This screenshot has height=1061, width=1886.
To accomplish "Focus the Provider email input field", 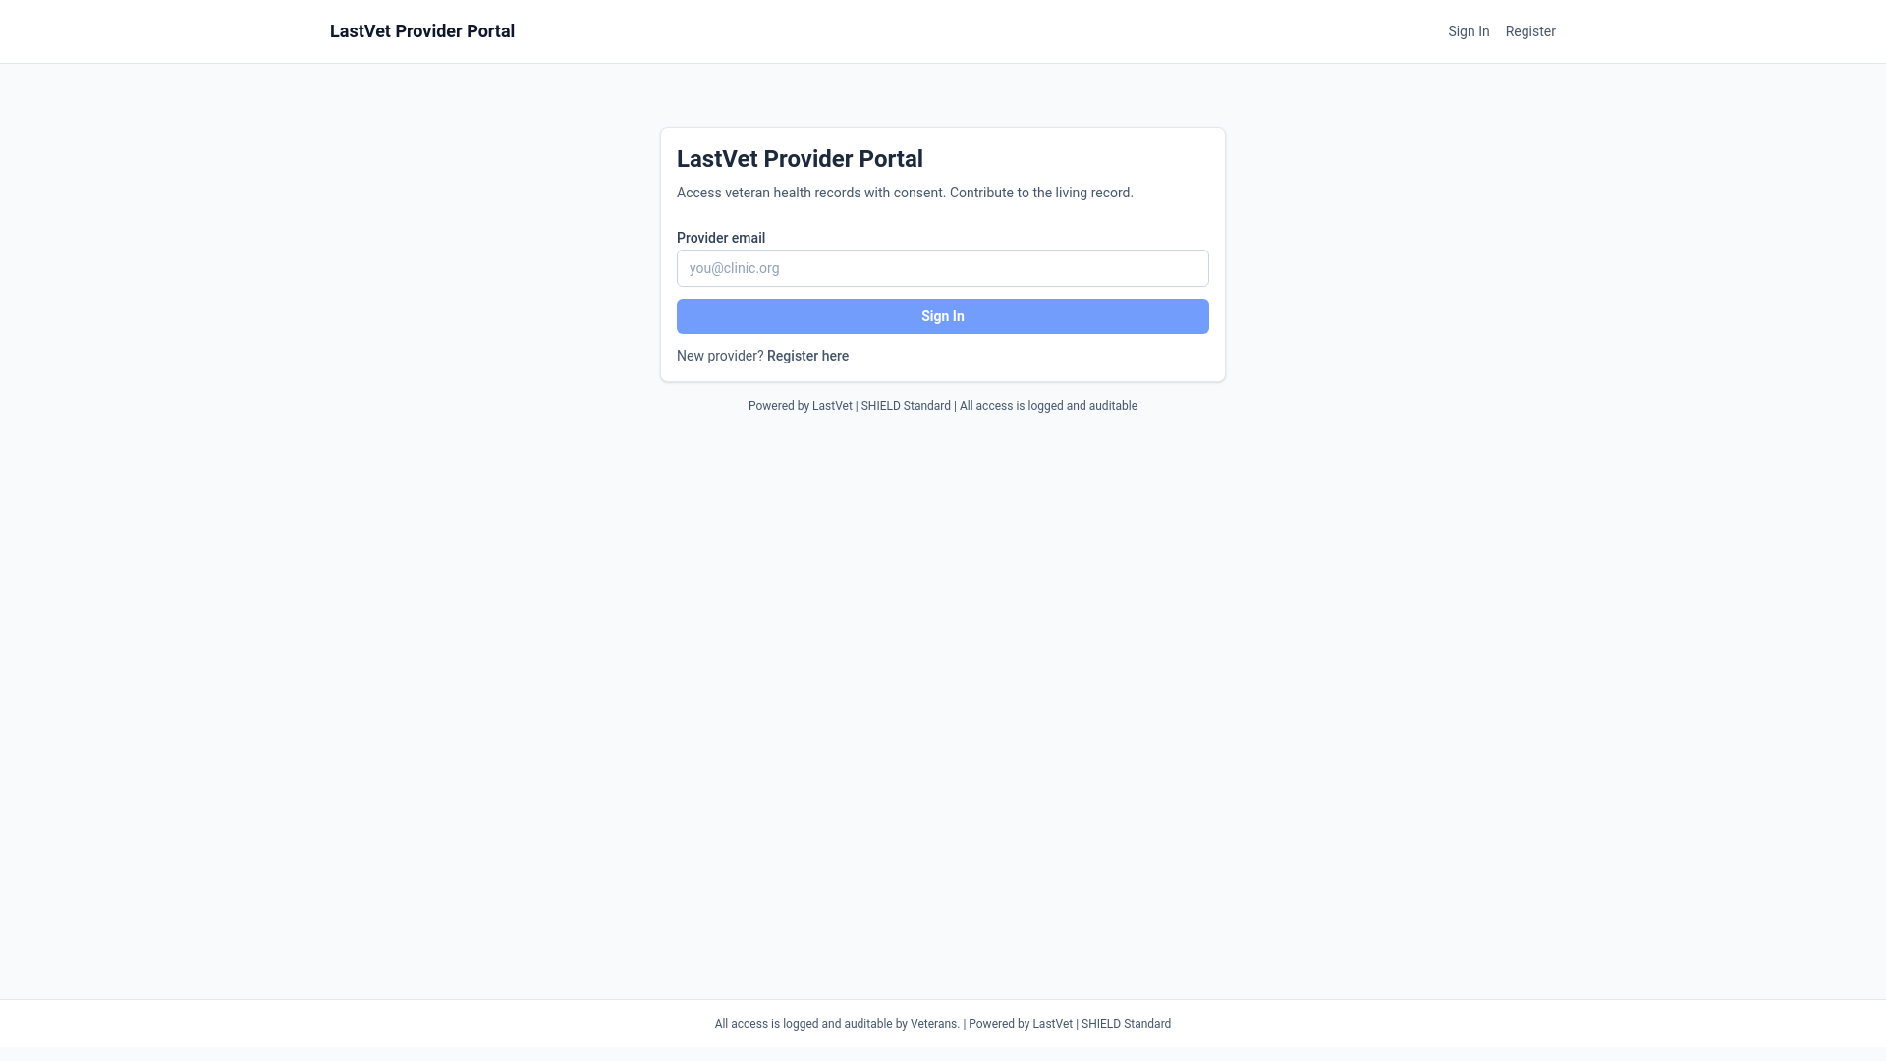I will click(943, 268).
